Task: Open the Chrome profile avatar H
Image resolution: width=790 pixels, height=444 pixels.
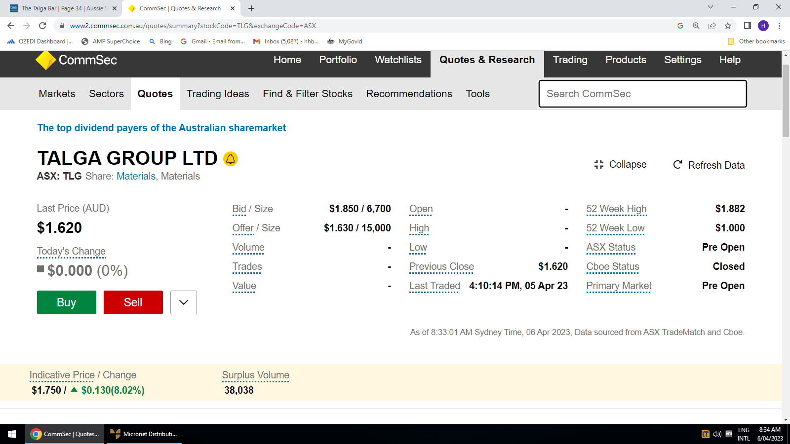Action: coord(763,26)
